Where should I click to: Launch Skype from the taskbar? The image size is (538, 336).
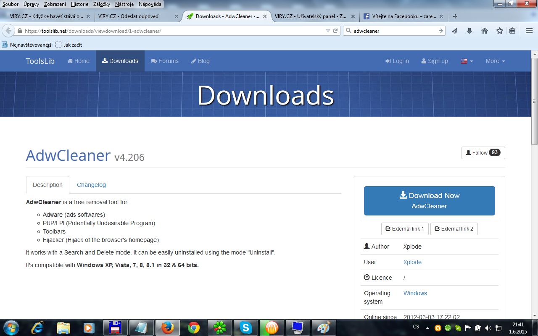pyautogui.click(x=246, y=327)
